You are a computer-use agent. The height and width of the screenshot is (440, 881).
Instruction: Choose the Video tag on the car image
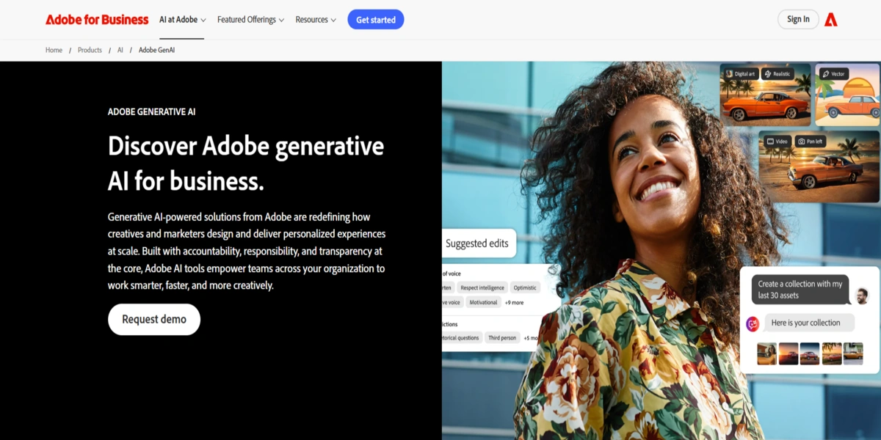tap(777, 141)
